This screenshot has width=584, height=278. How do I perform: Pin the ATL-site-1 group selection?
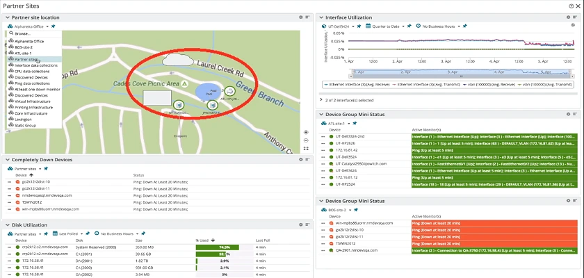point(355,123)
